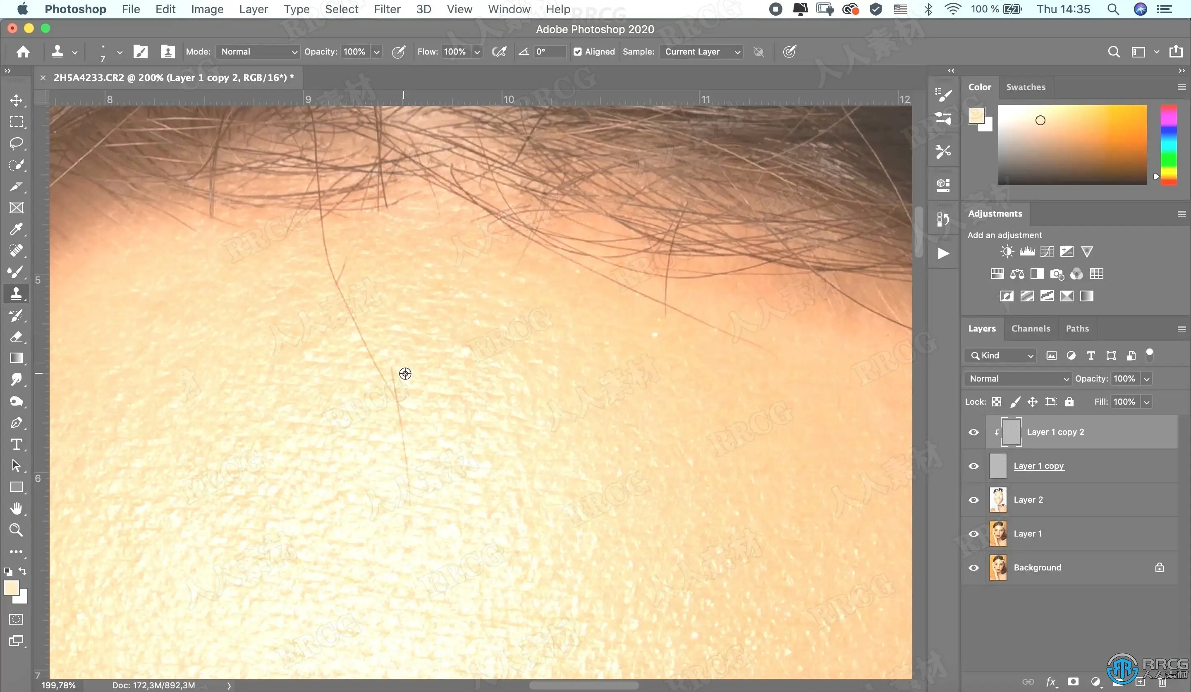Click the foreground color swatch in toolbar
The height and width of the screenshot is (692, 1191).
(x=11, y=587)
